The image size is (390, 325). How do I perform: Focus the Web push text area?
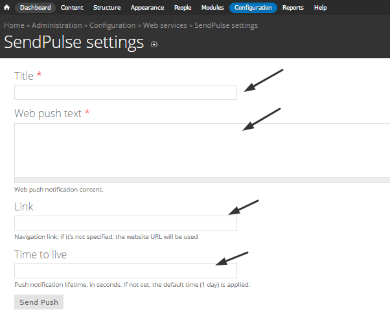(x=194, y=150)
